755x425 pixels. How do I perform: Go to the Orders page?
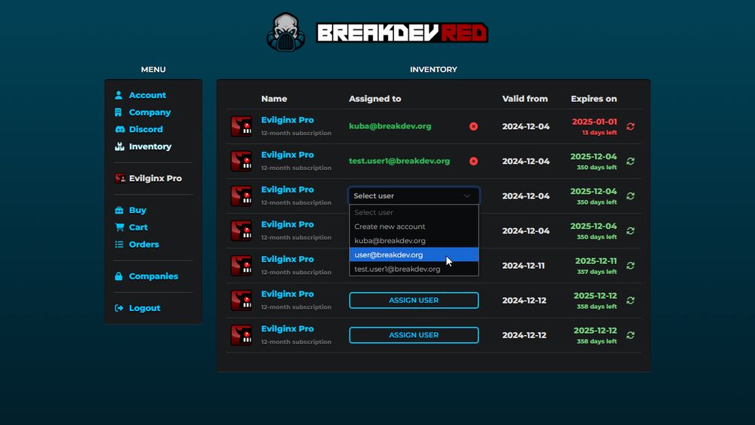(143, 245)
